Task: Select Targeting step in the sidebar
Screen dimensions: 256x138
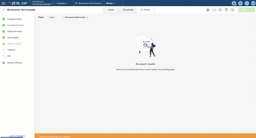Action: click(x=11, y=50)
